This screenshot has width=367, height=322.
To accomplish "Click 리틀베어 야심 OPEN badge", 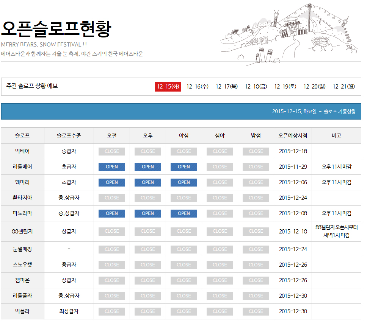I will [184, 167].
